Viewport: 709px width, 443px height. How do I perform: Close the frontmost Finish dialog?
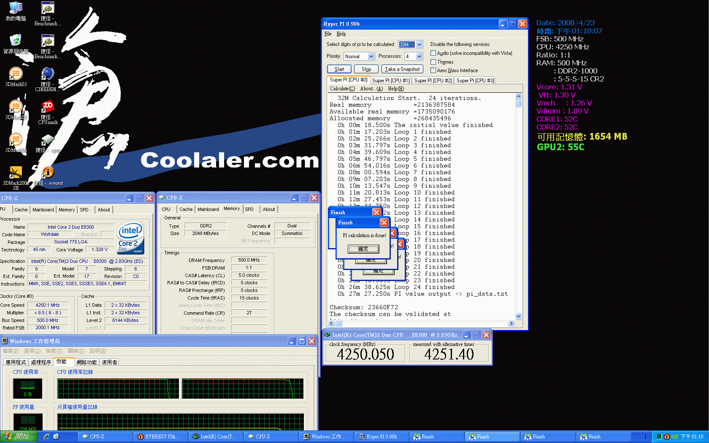point(384,222)
